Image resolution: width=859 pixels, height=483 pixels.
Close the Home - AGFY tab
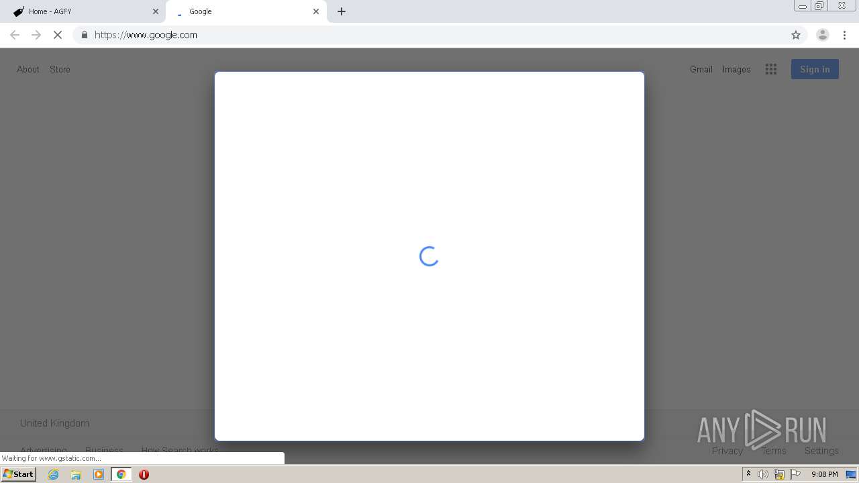click(156, 11)
